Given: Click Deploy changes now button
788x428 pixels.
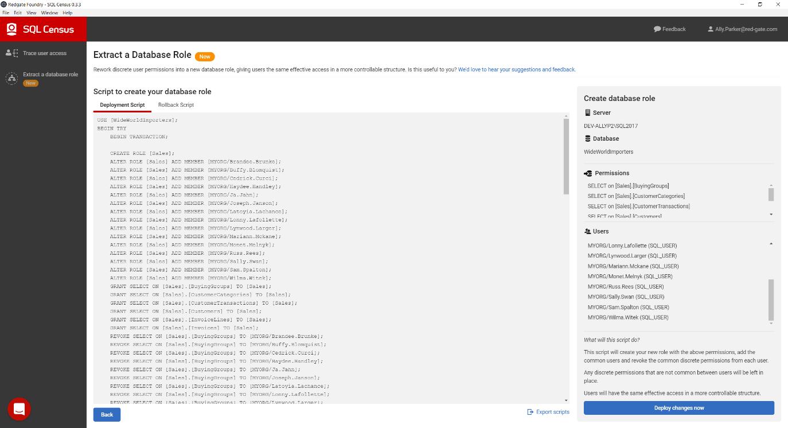Looking at the screenshot, I should click(679, 408).
